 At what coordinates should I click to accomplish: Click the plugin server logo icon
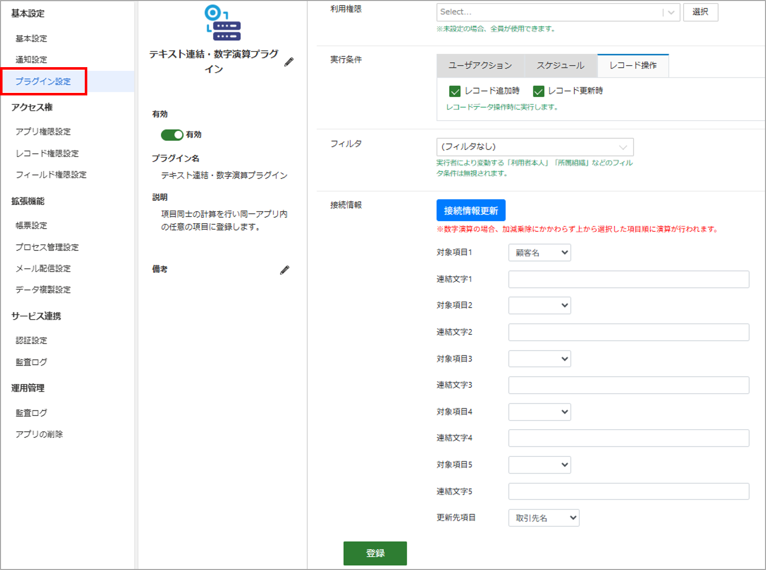[223, 23]
